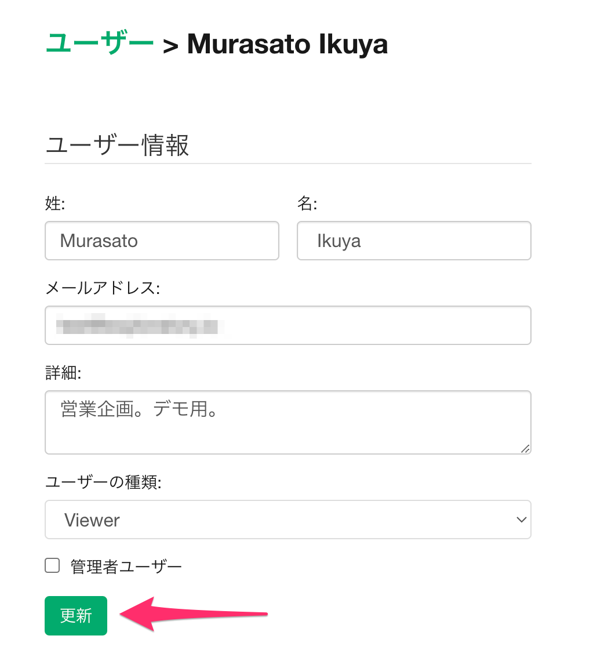Click the ユーザー情報 section heading
This screenshot has height=661, width=604.
(117, 146)
